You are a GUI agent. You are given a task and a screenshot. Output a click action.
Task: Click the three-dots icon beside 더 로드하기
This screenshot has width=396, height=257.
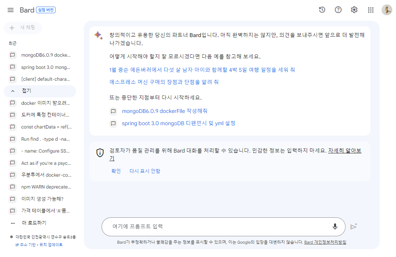(13, 223)
